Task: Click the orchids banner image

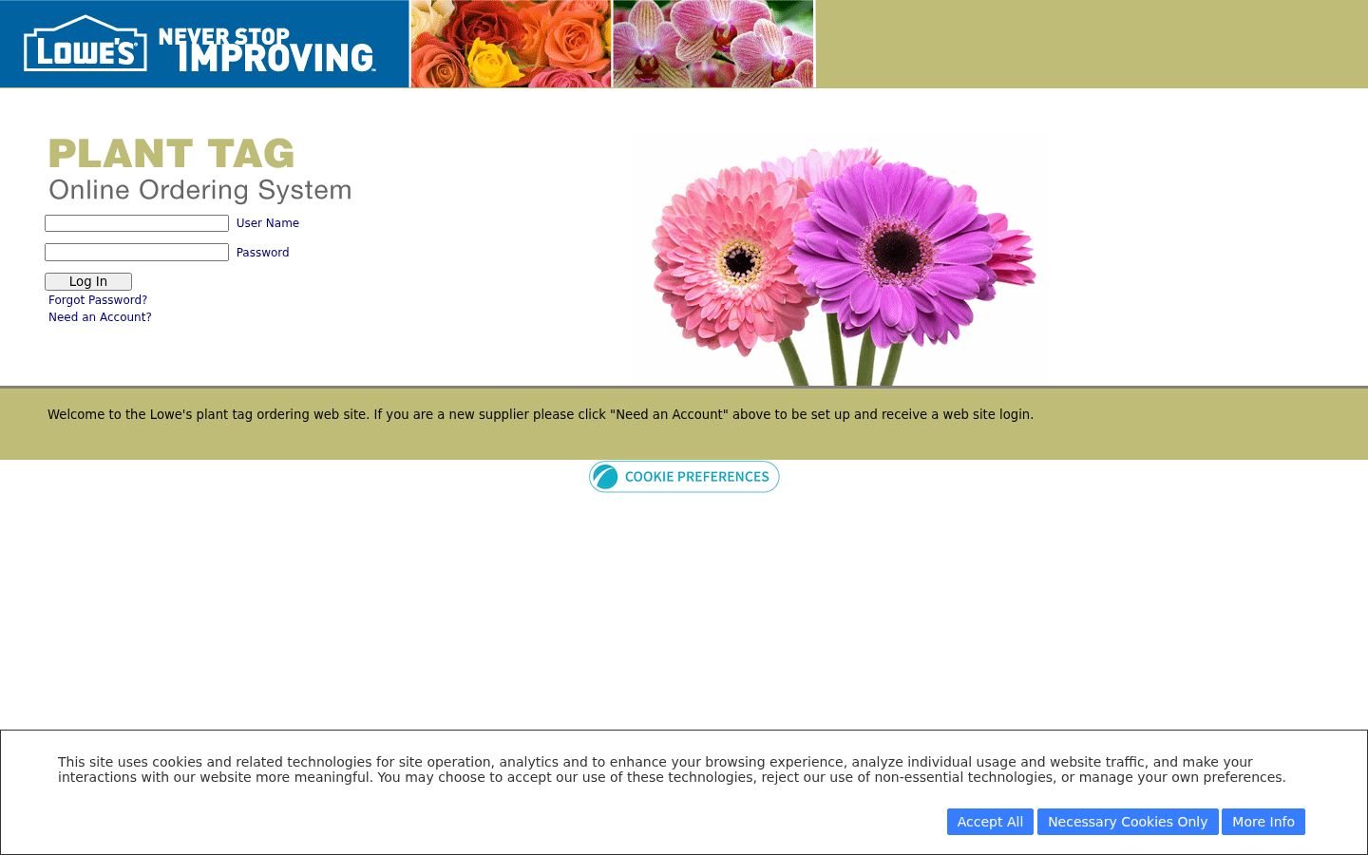Action: point(713,44)
